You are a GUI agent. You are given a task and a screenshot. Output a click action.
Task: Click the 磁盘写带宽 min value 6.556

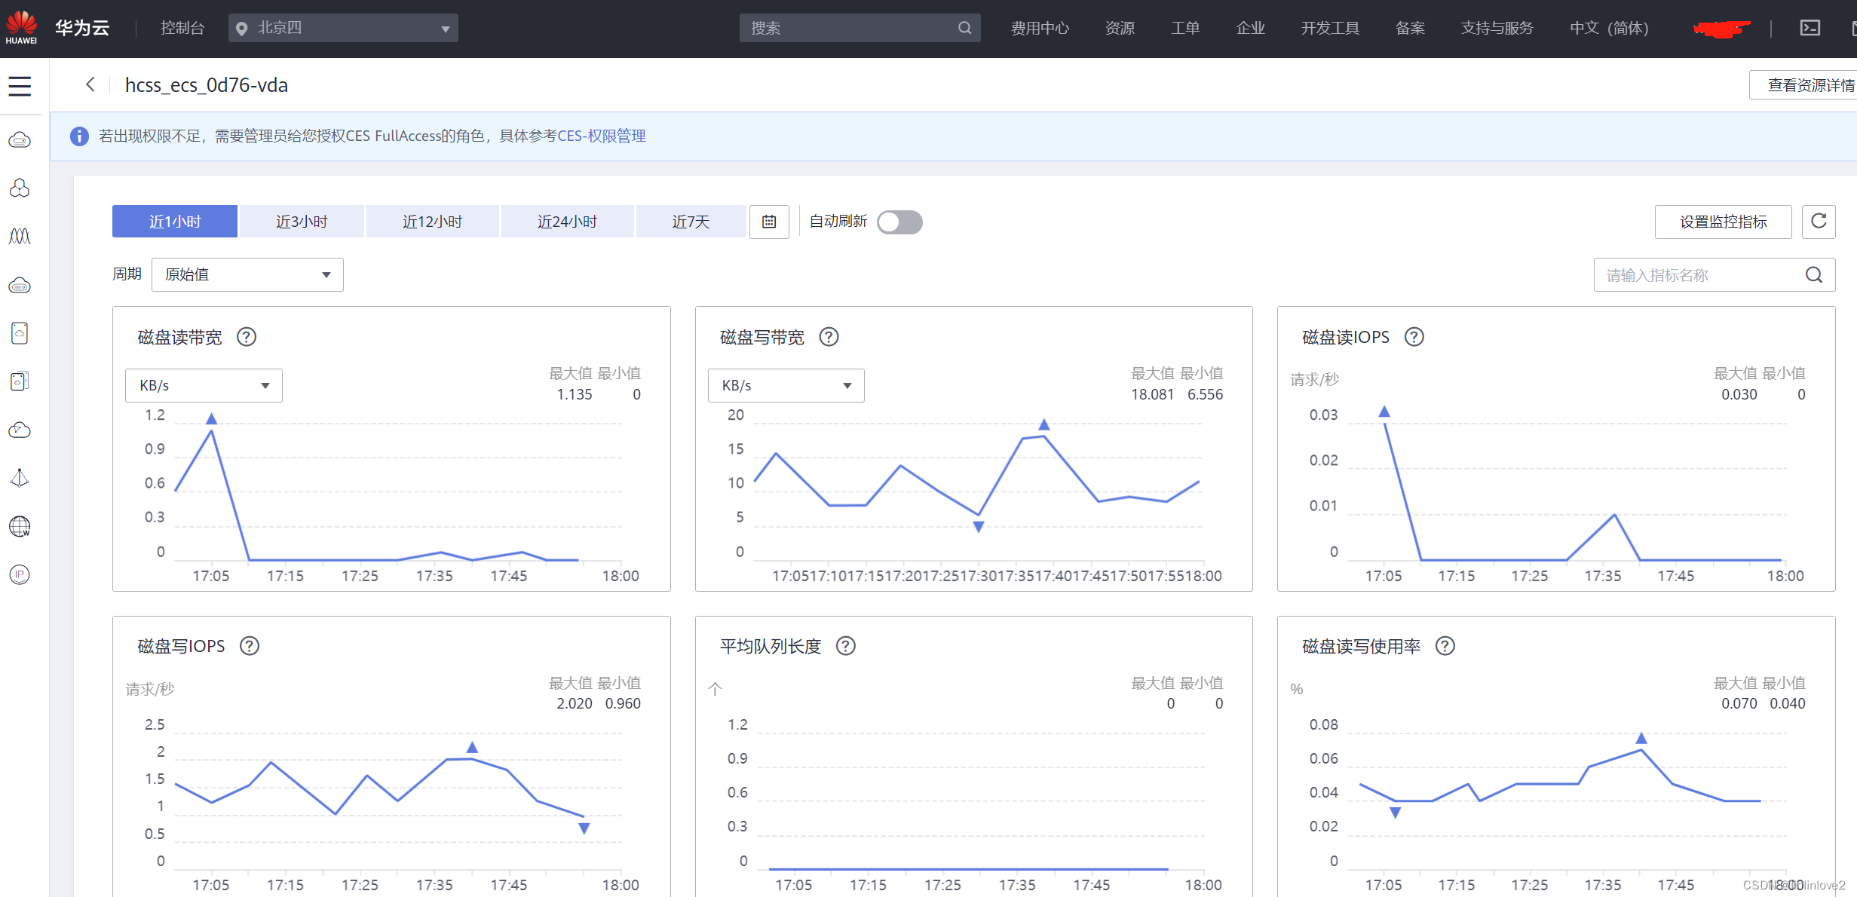coord(1205,394)
